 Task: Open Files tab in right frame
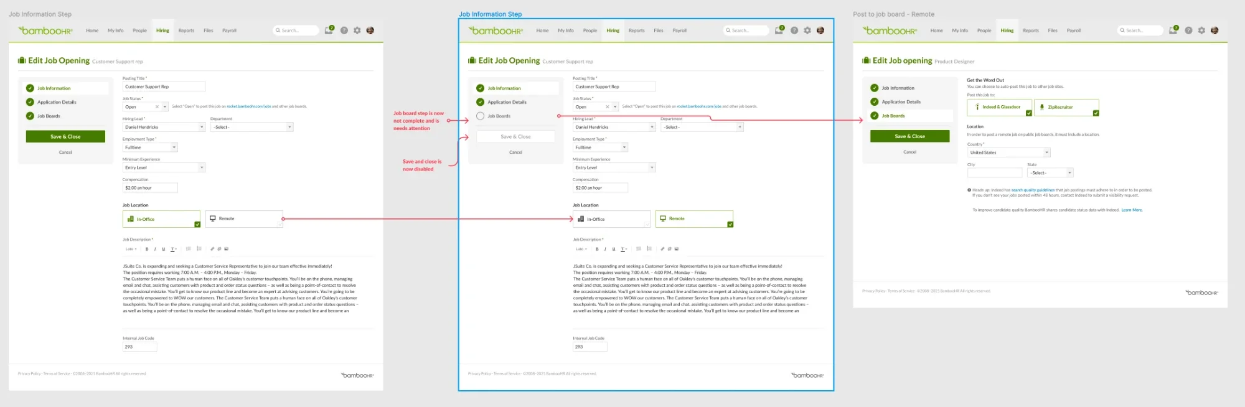click(1053, 30)
